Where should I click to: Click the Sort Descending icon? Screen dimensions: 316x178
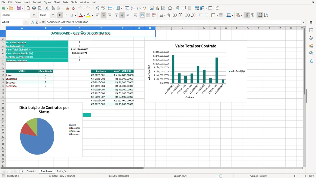click(139, 8)
